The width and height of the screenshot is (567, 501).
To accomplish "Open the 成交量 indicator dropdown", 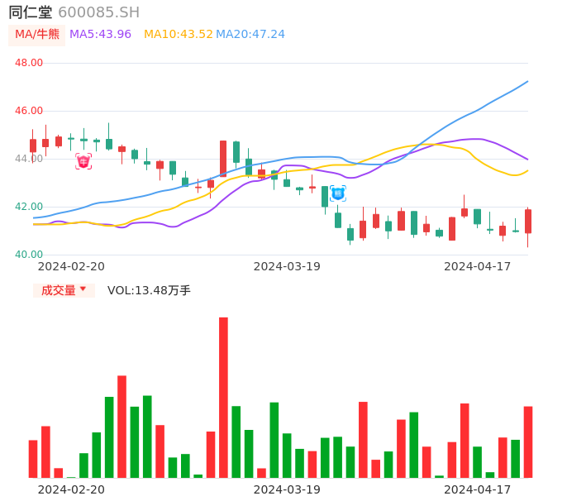I will pos(59,290).
